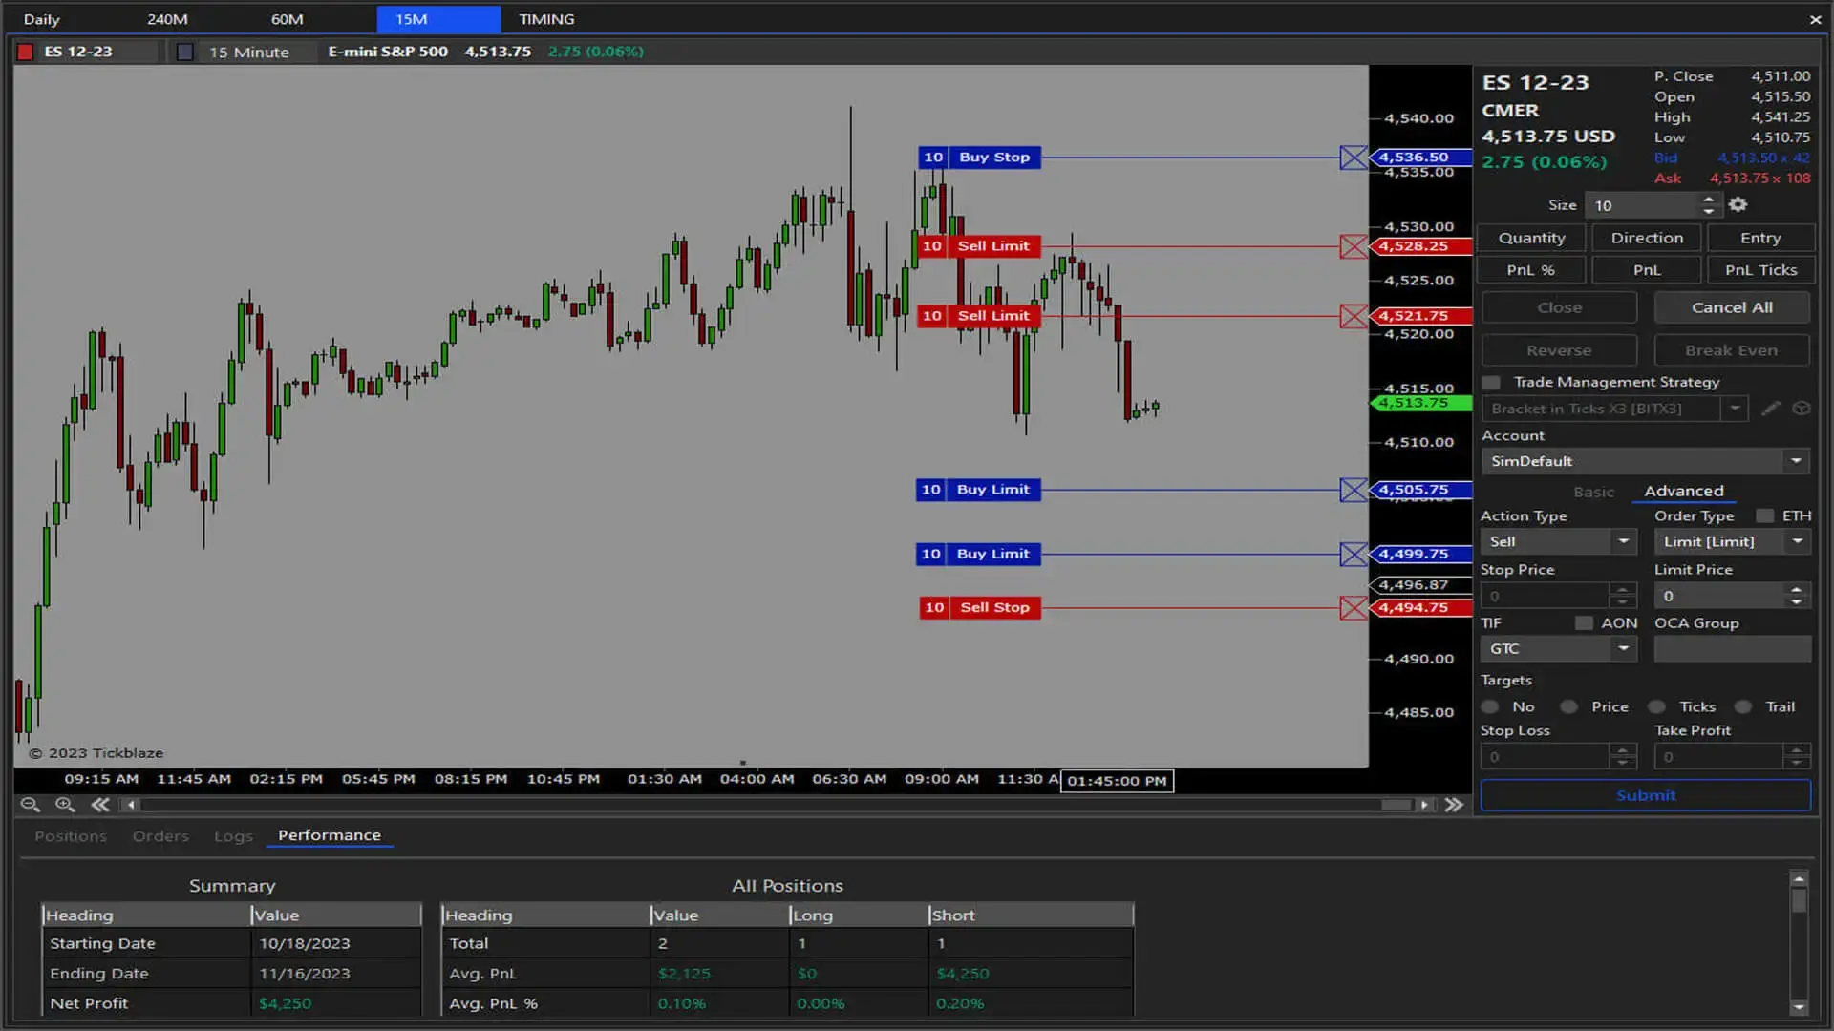Edit trade management strategy pencil icon
1834x1031 pixels.
pyautogui.click(x=1770, y=409)
